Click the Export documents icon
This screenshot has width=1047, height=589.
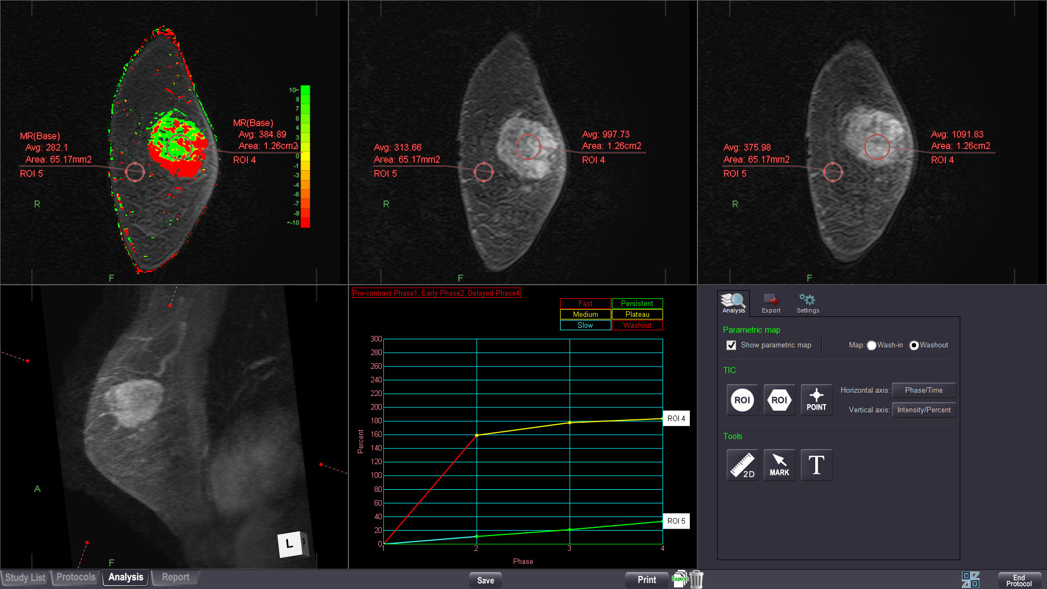click(680, 579)
